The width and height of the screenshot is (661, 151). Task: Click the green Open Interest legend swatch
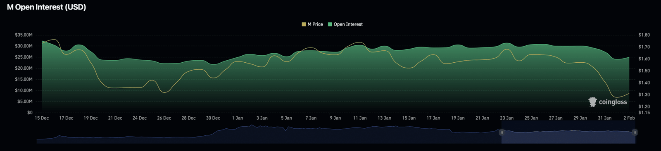coord(330,24)
